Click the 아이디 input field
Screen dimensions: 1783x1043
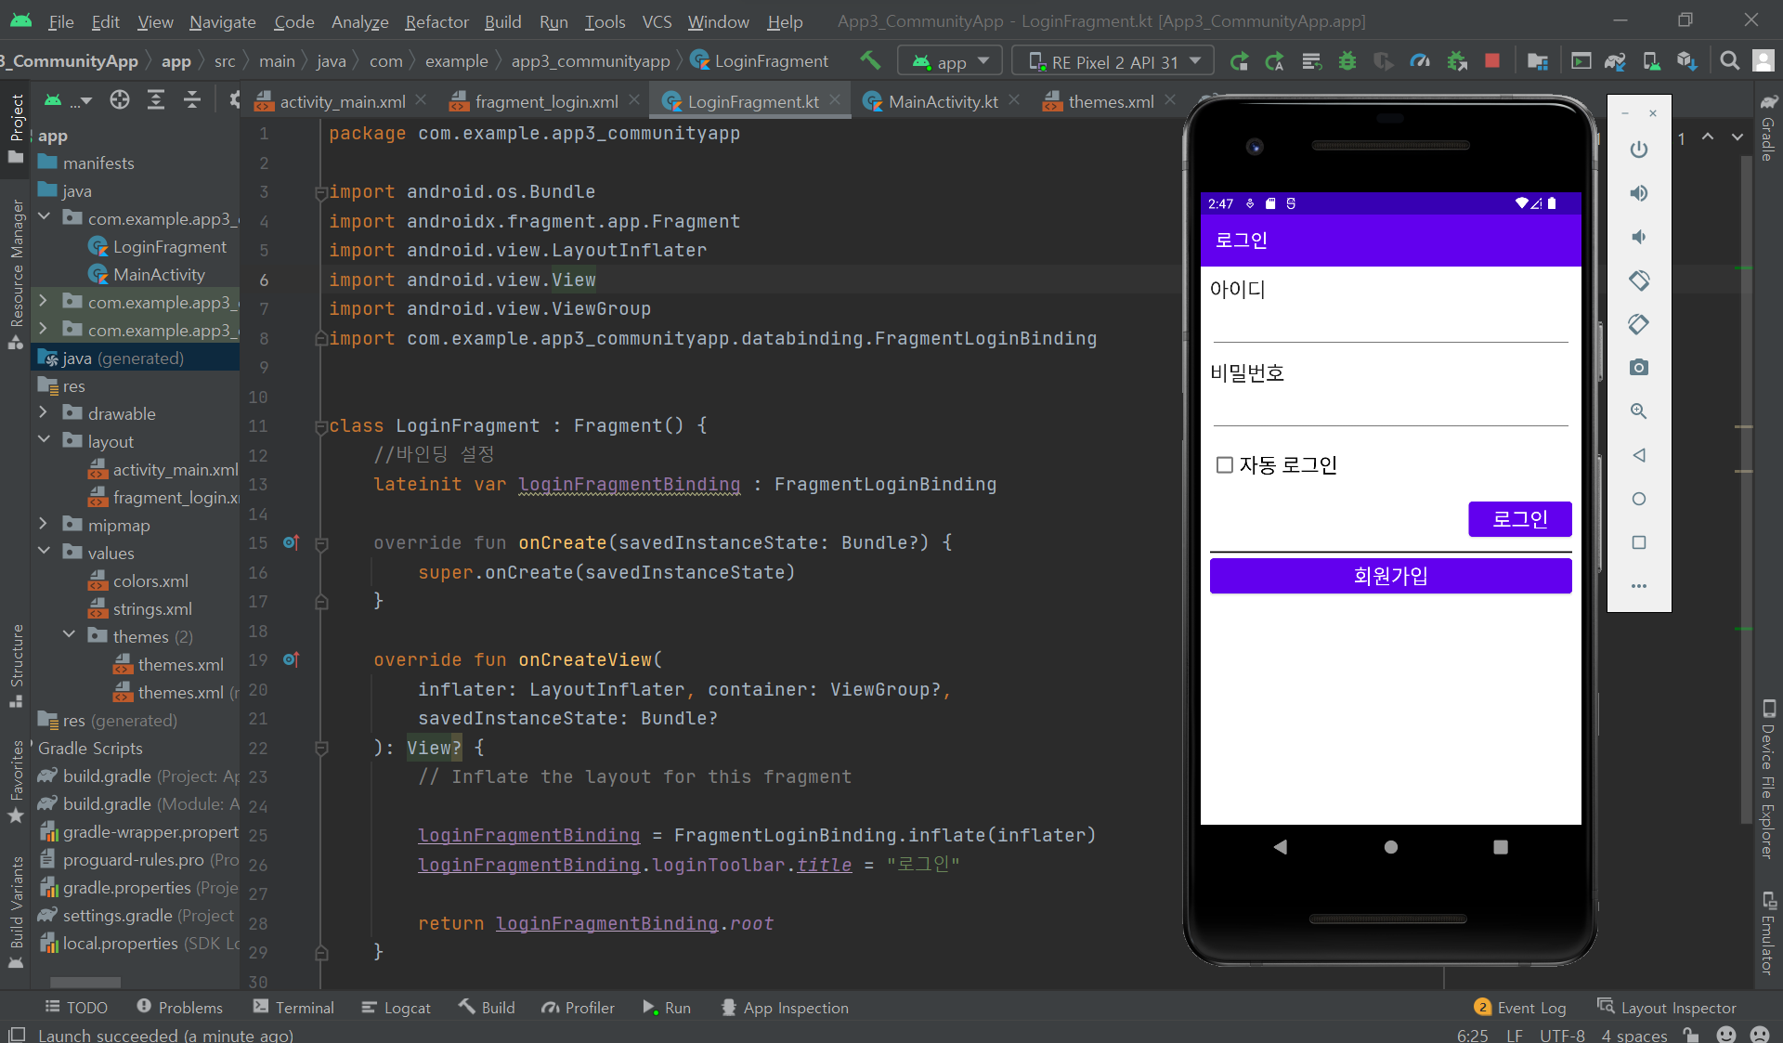point(1390,324)
